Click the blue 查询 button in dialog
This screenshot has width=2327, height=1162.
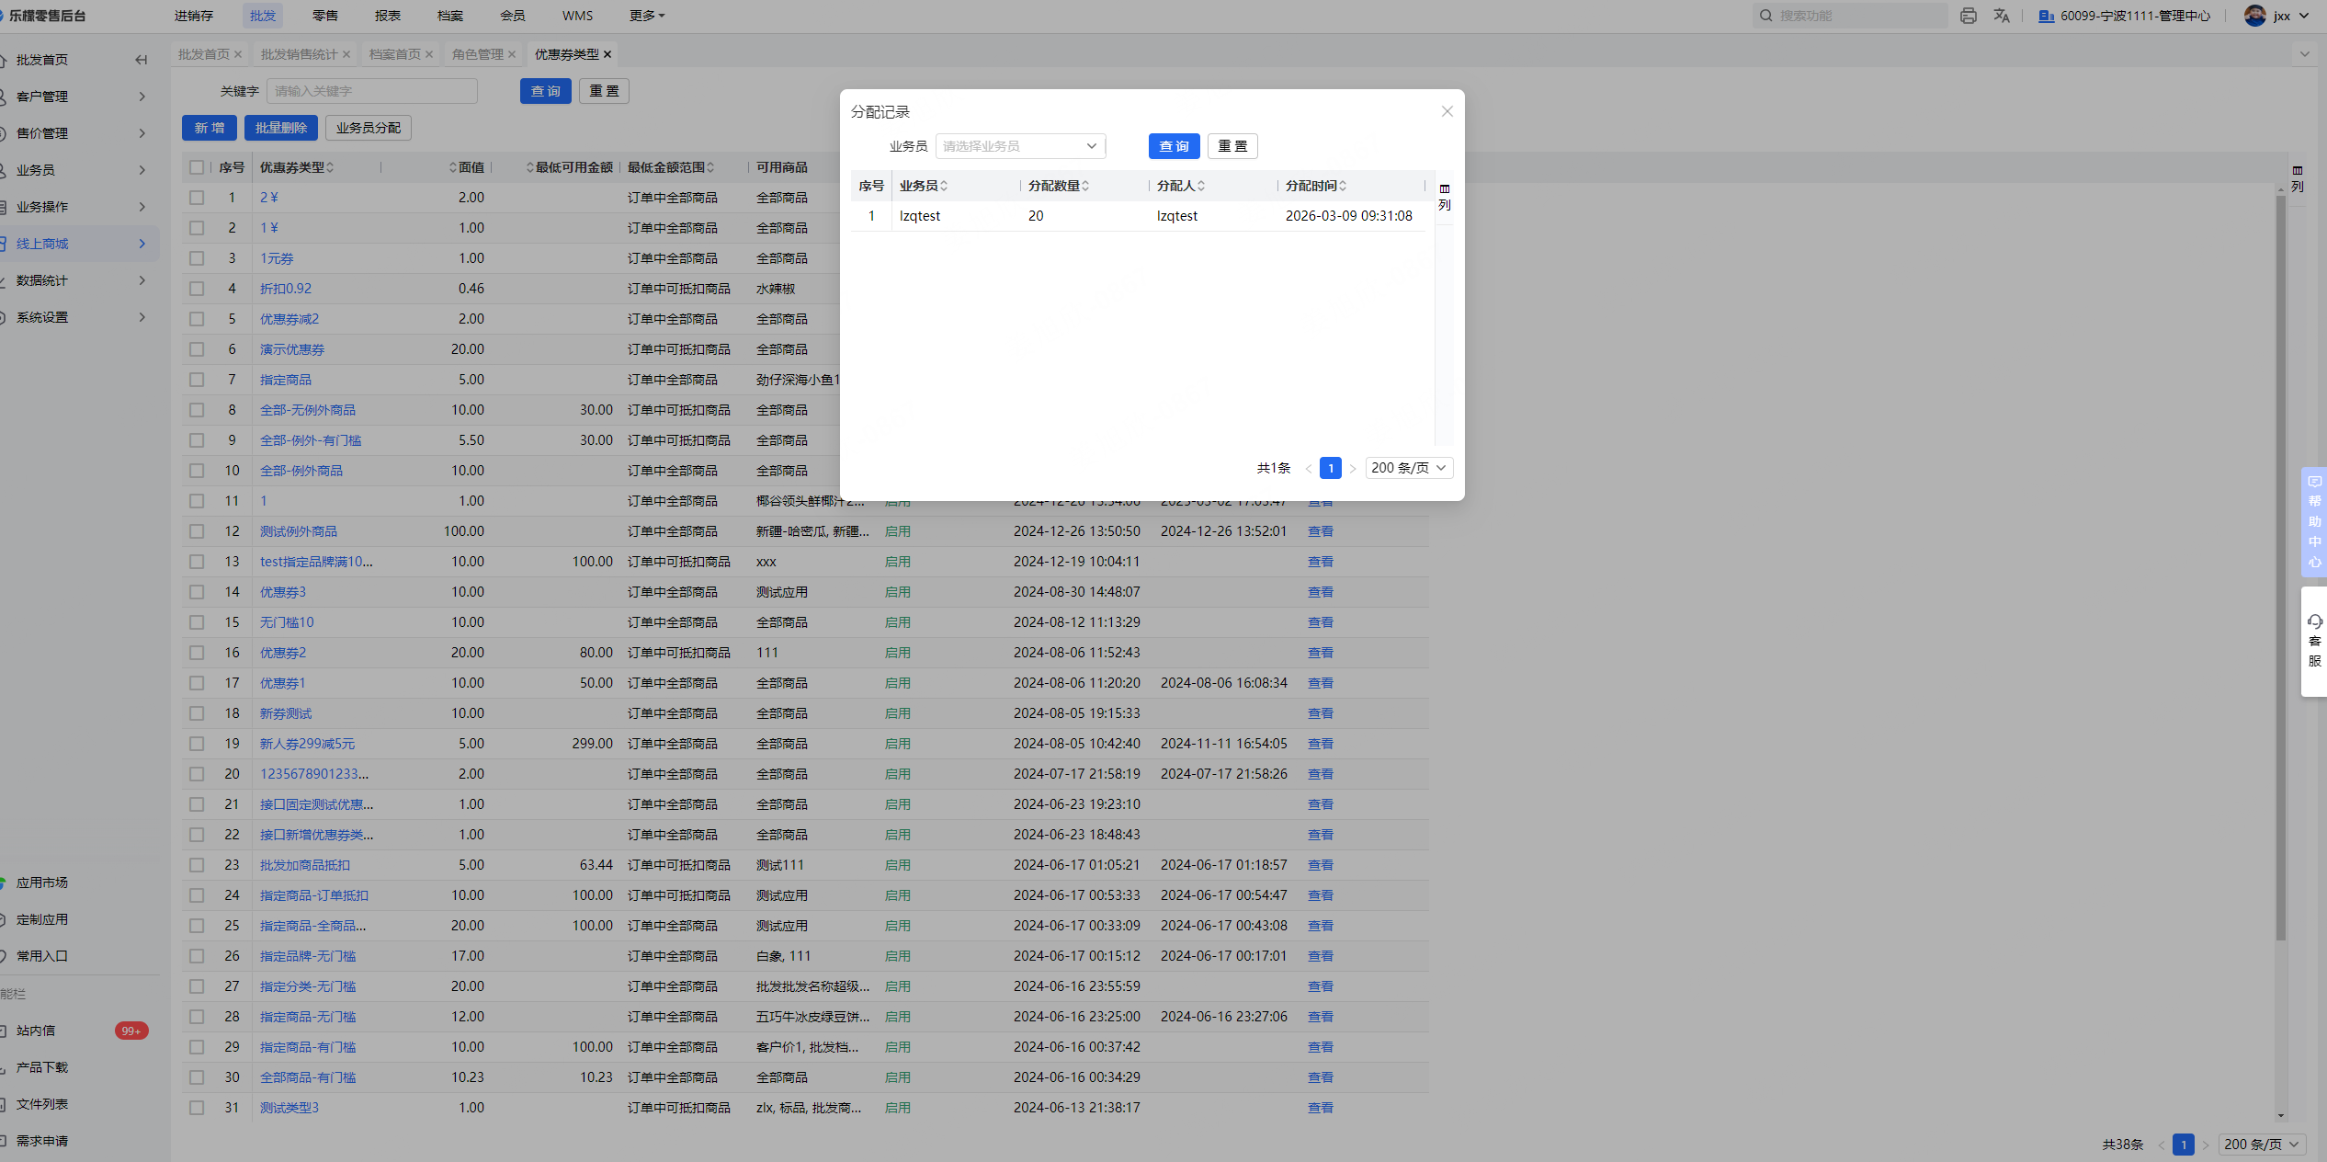[x=1174, y=146]
